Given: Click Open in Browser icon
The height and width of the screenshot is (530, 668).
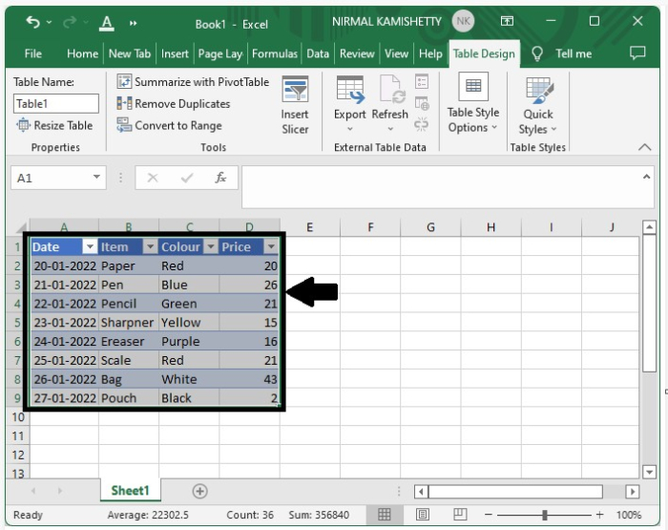Looking at the screenshot, I should 422,103.
